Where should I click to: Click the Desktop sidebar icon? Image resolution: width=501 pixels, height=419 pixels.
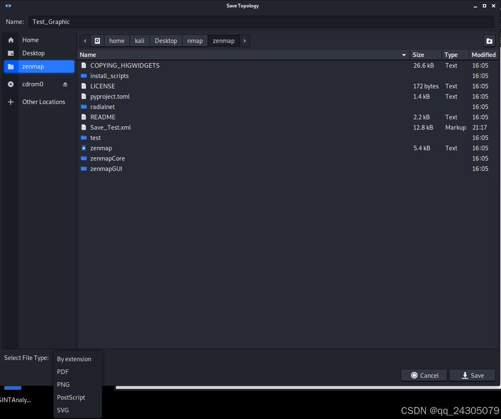coord(11,53)
